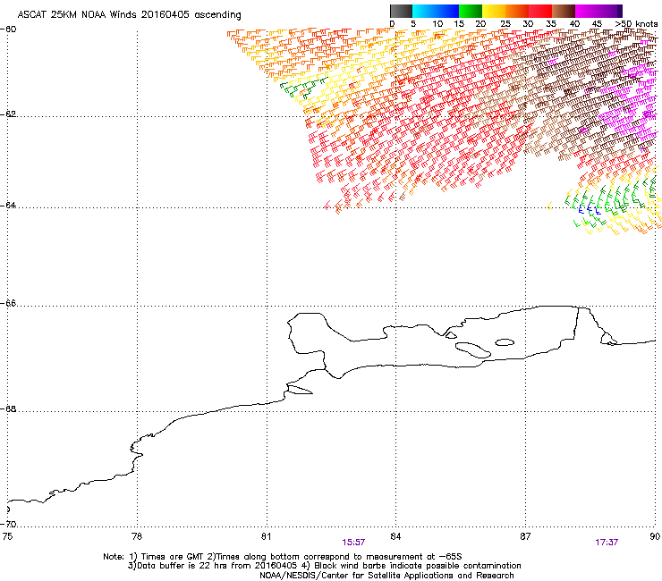Click the '81' longitude label

[266, 536]
